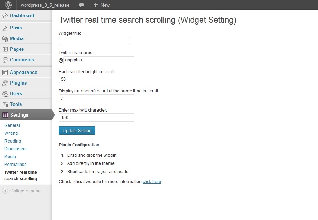Focus the Widget title text field
318x220 pixels.
95,41
